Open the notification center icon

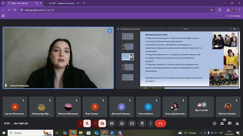(x=238, y=133)
